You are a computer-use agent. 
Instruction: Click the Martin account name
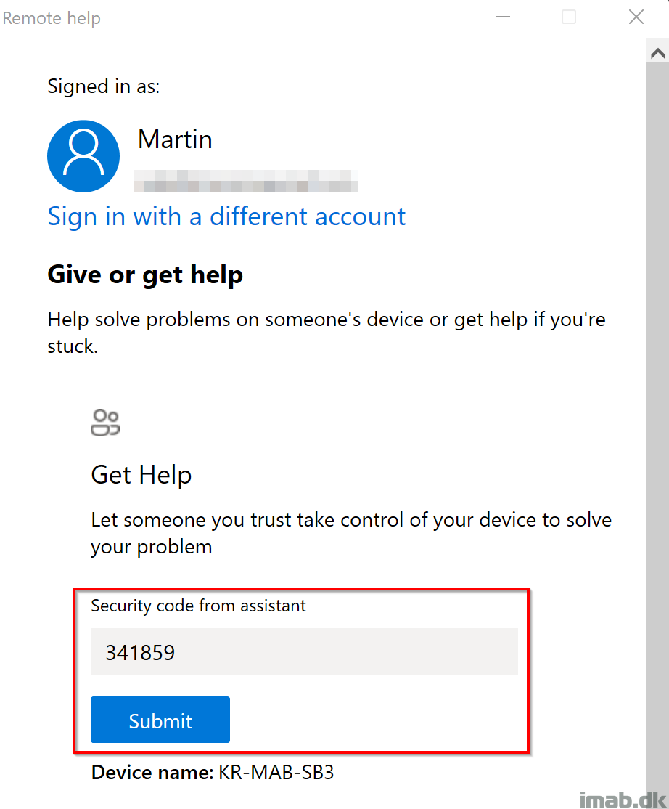175,139
